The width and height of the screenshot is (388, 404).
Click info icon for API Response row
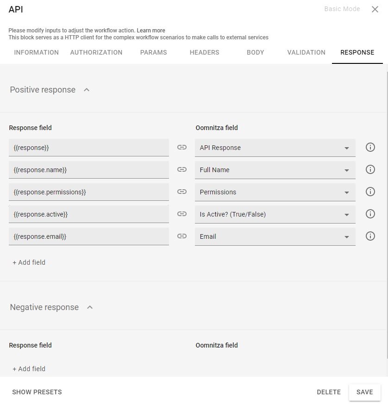tap(370, 148)
